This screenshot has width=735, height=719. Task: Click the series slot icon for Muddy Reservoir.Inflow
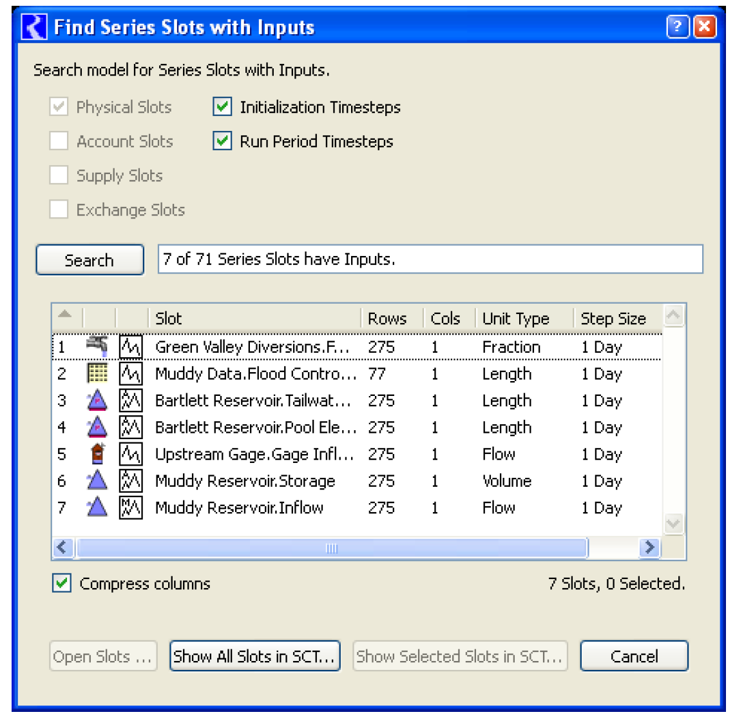point(131,507)
